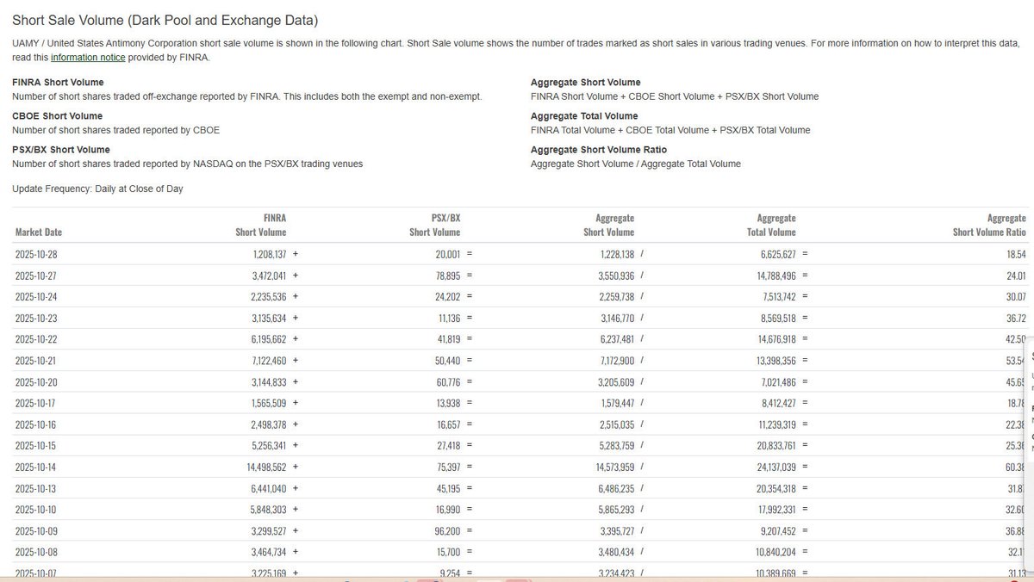The height and width of the screenshot is (582, 1034).
Task: Click FINRA short volume value 2,235,536
Action: [x=270, y=298]
